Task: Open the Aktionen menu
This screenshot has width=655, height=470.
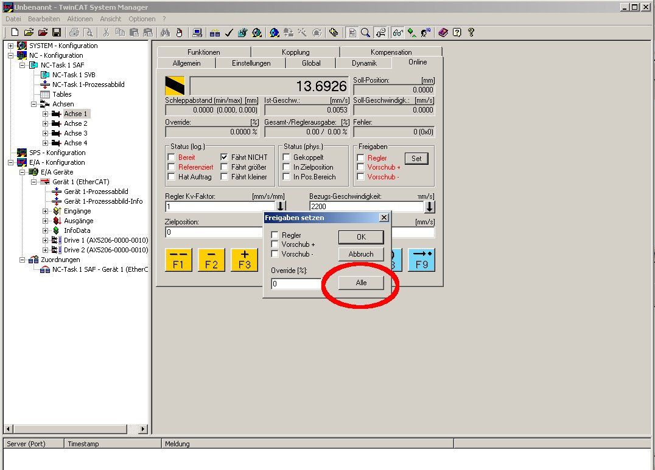Action: click(80, 19)
